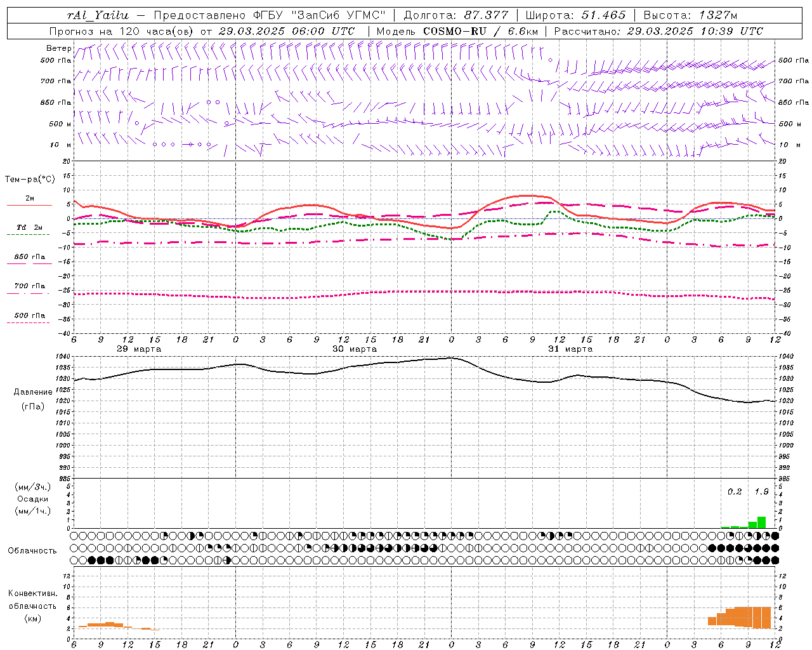This screenshot has height=650, width=812.
Task: Click the 700 гПа temperature legend entry
Action: tap(30, 286)
